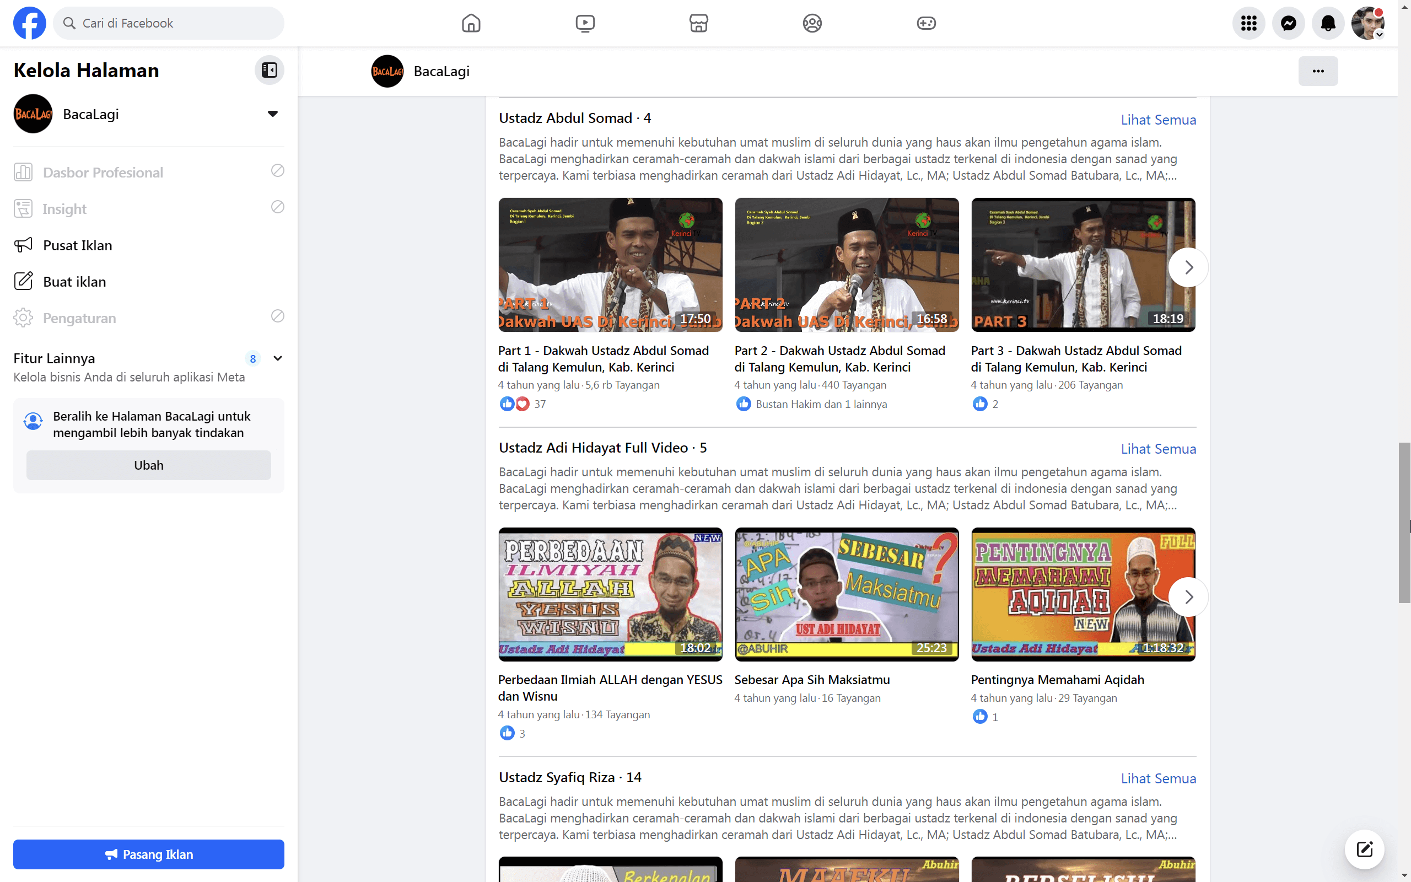Open the Gaming controller icon
This screenshot has height=882, width=1411.
[926, 23]
